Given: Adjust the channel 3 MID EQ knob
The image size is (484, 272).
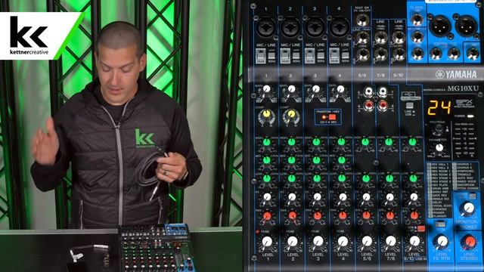Looking at the screenshot, I should pyautogui.click(x=316, y=160).
